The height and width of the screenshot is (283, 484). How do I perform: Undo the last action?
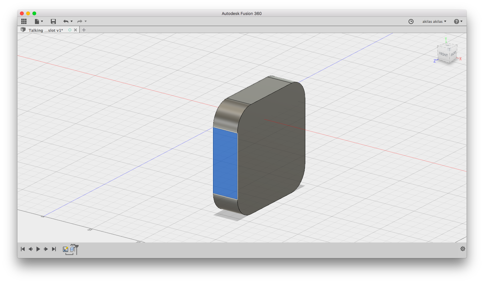click(x=65, y=21)
